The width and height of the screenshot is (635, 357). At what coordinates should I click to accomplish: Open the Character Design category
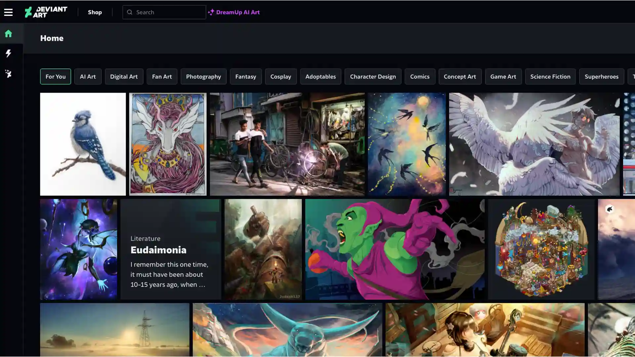pos(373,77)
